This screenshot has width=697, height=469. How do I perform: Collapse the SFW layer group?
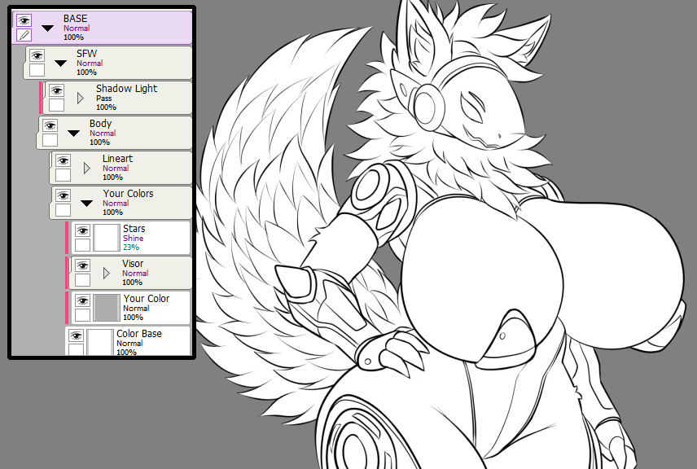[60, 64]
